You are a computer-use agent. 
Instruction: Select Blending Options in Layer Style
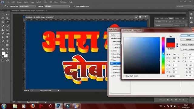115,38
